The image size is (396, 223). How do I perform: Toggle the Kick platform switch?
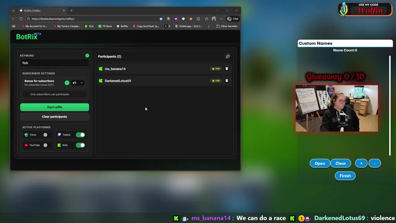click(80, 145)
